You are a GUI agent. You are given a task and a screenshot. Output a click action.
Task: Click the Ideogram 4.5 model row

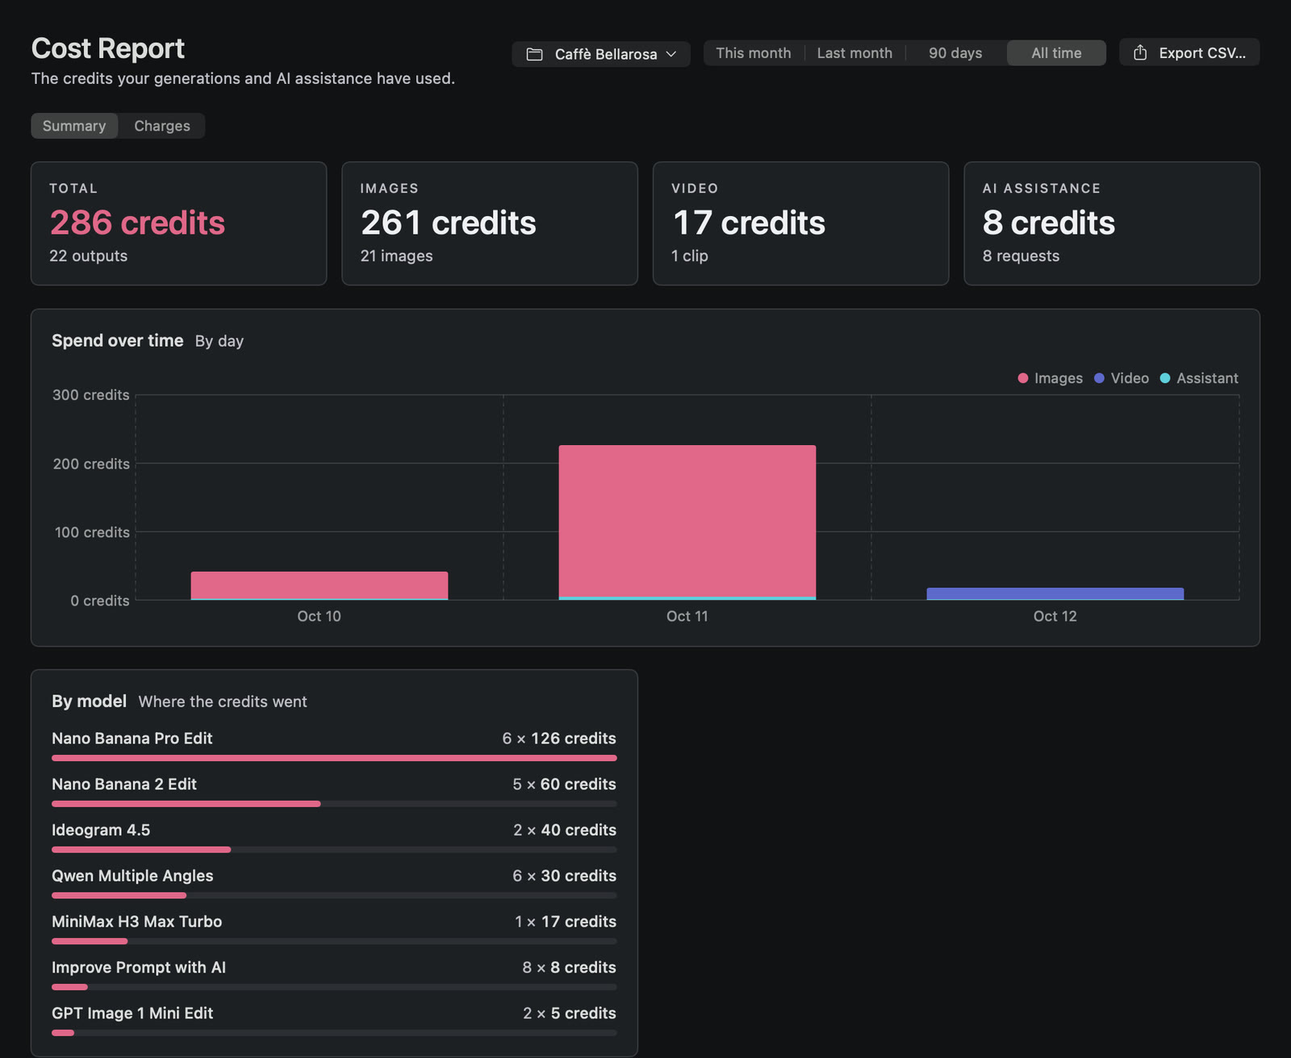click(334, 837)
